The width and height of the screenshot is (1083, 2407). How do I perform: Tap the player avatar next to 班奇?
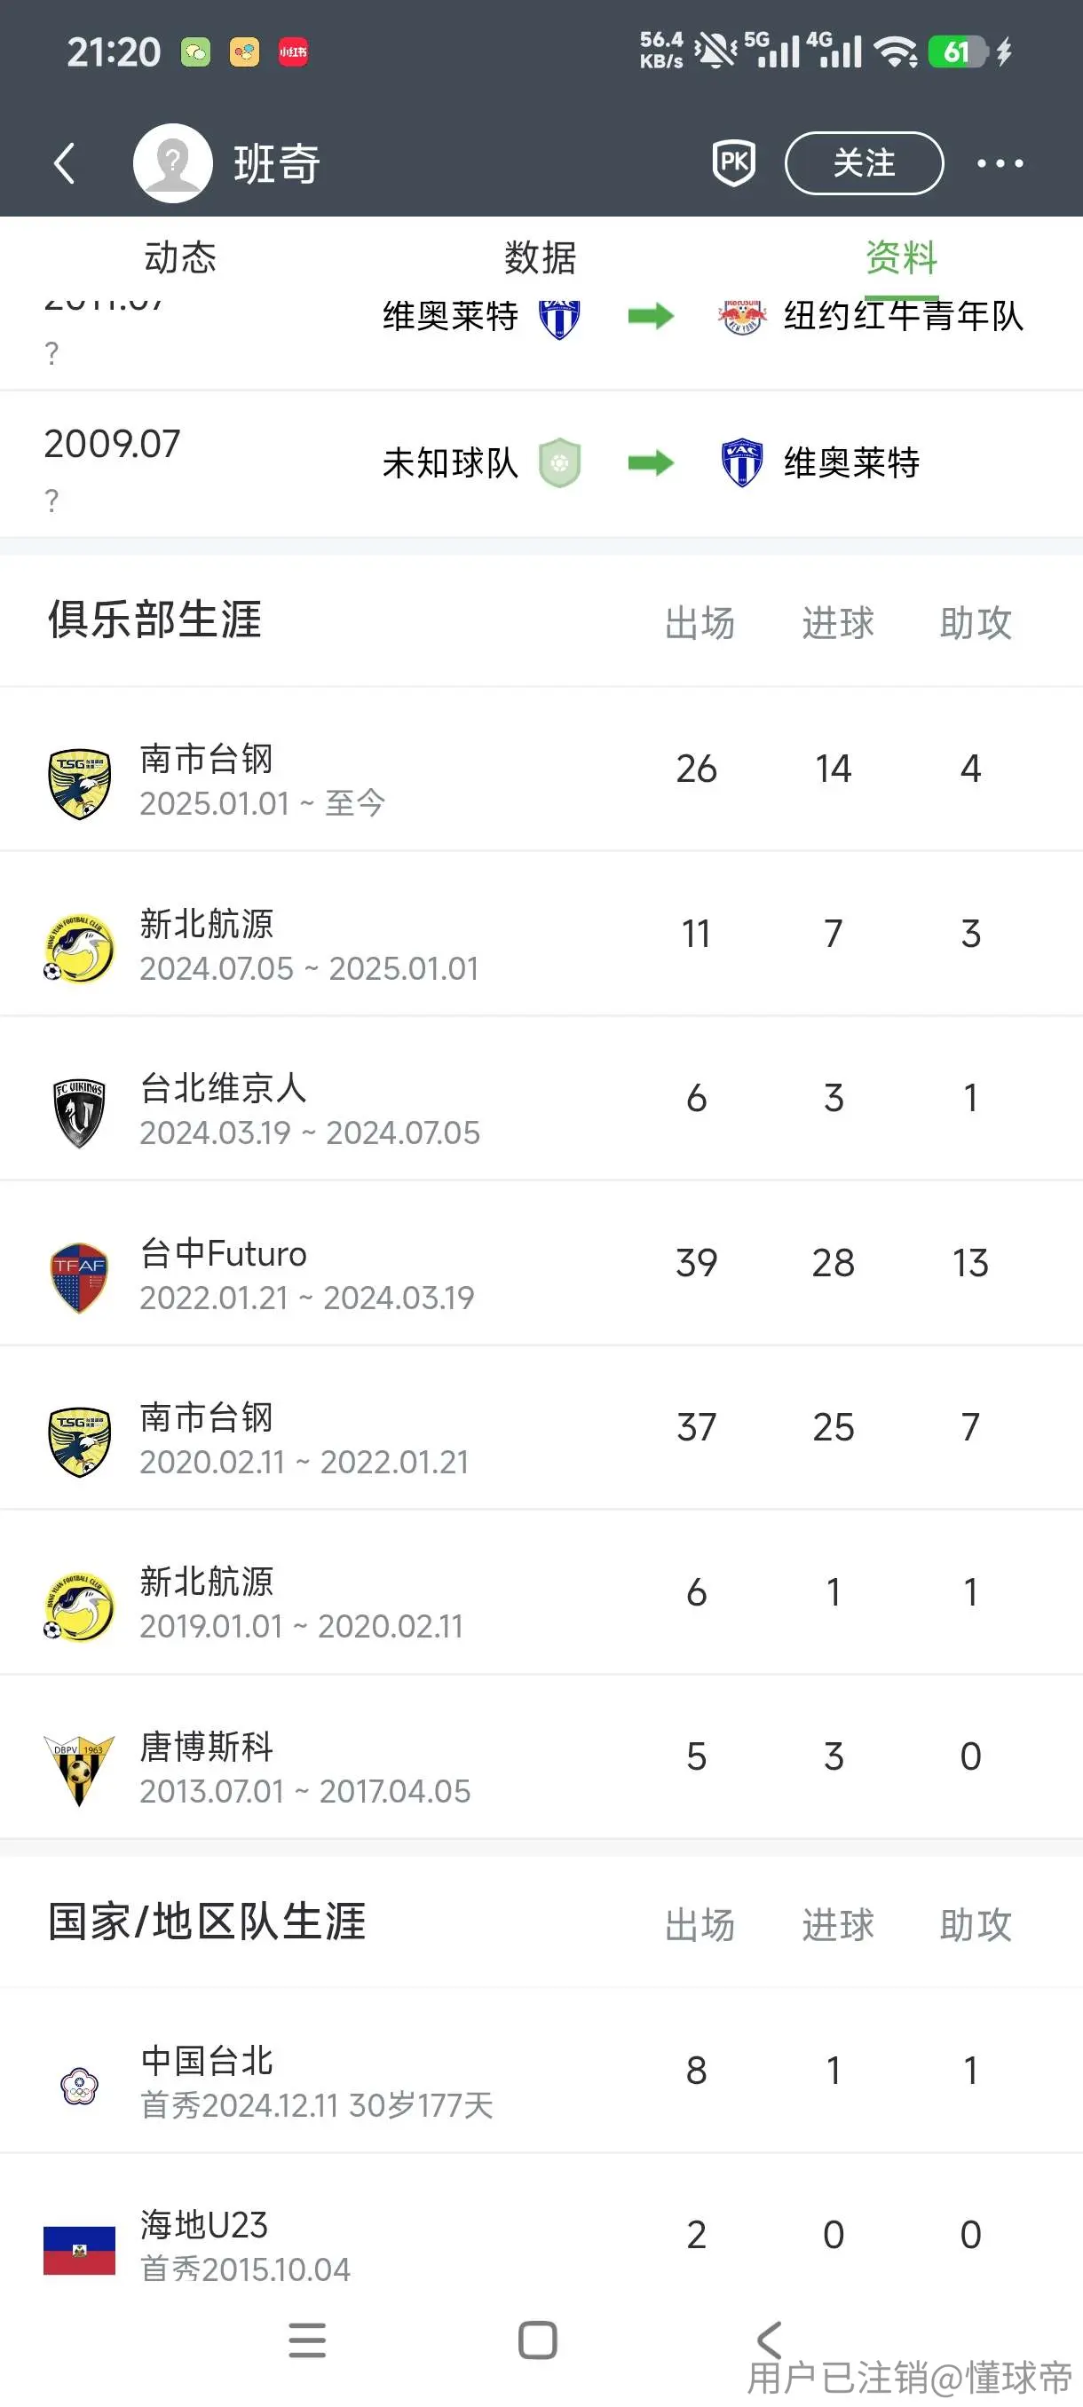[x=173, y=162]
